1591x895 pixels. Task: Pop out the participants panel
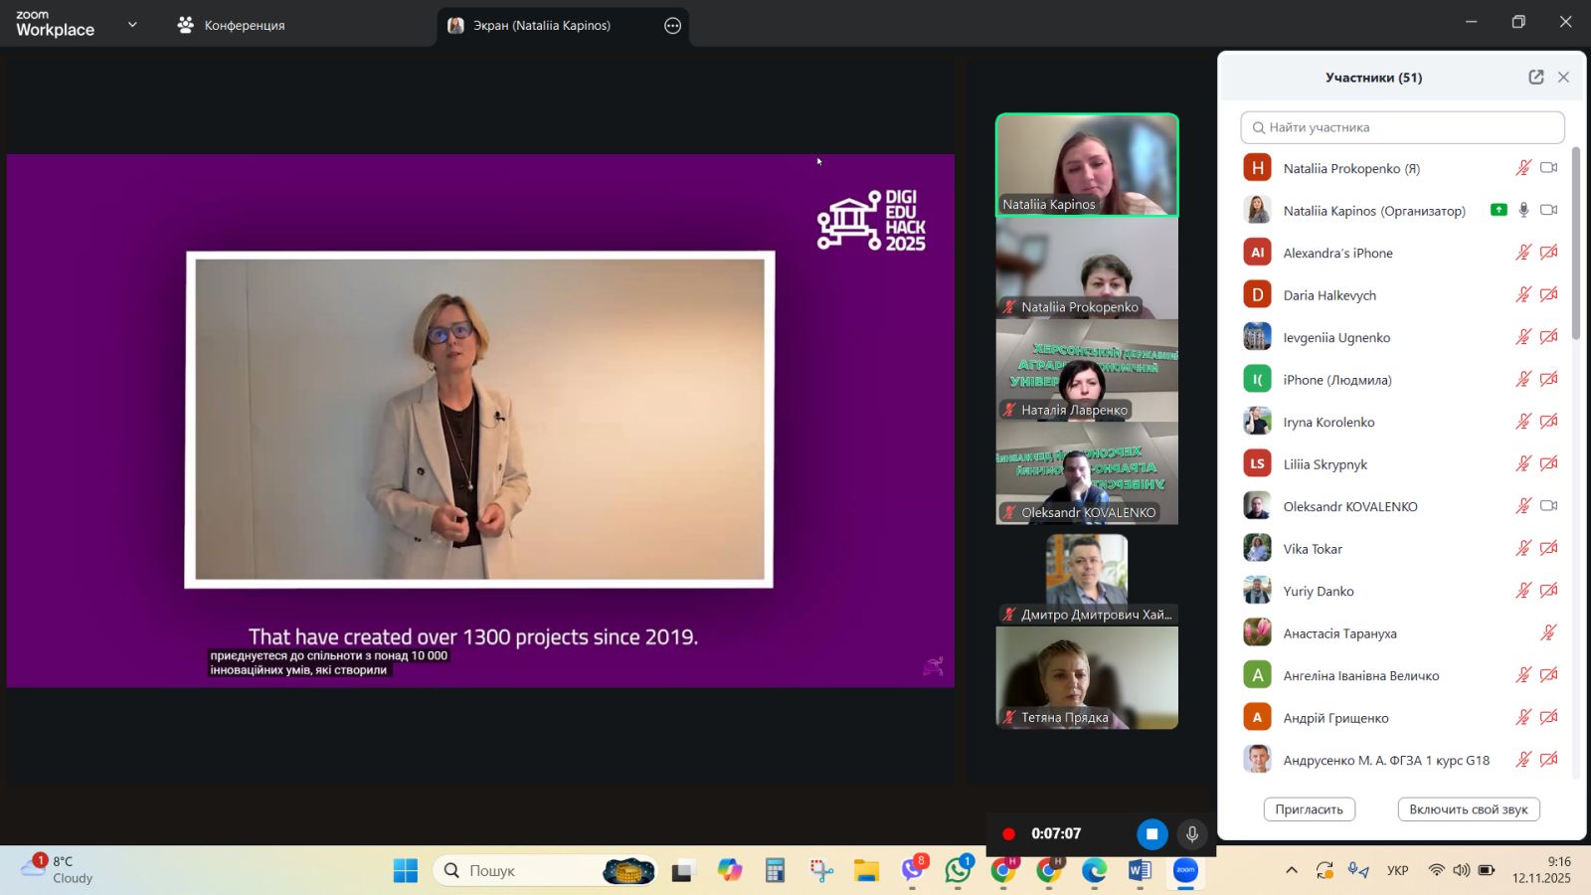point(1535,78)
